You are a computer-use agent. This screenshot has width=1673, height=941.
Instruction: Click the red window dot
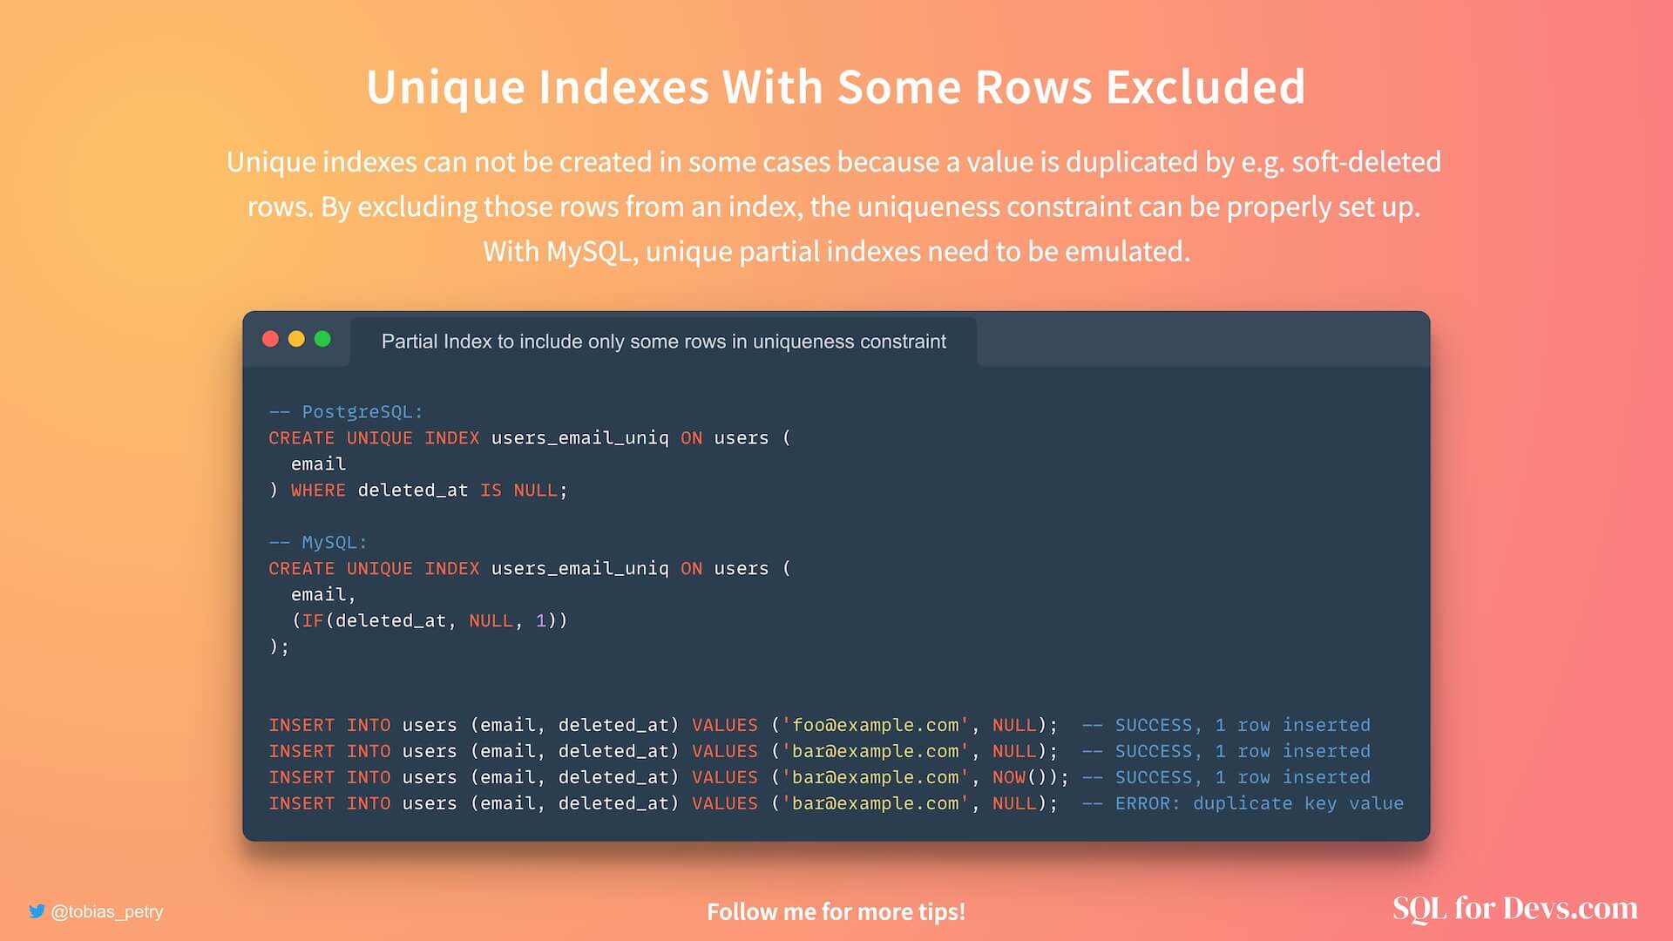tap(270, 339)
